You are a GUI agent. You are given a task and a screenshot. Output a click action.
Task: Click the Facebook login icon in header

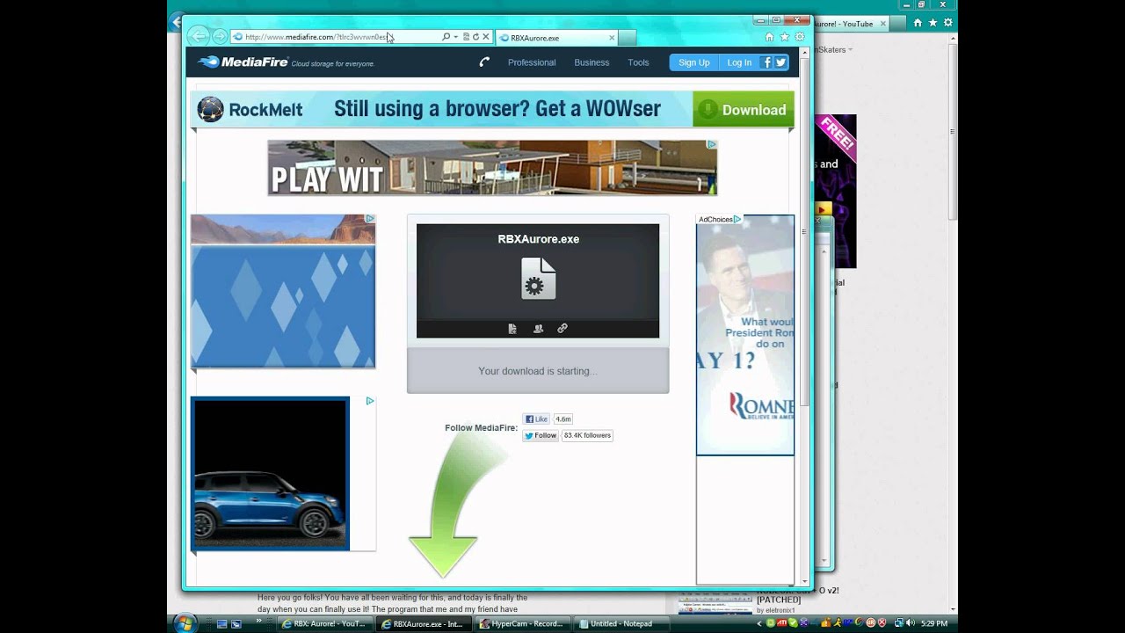(x=766, y=62)
